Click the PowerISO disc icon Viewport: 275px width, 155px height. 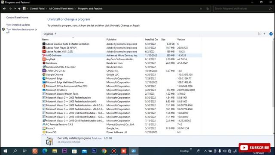pos(44,132)
